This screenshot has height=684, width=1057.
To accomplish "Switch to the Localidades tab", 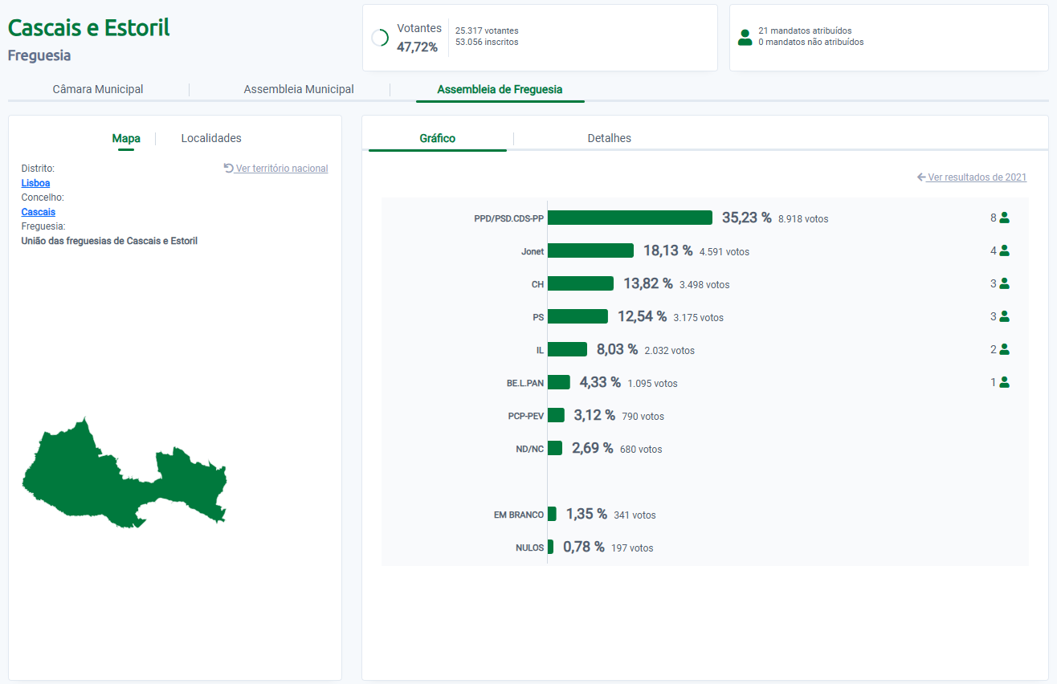I will (211, 138).
